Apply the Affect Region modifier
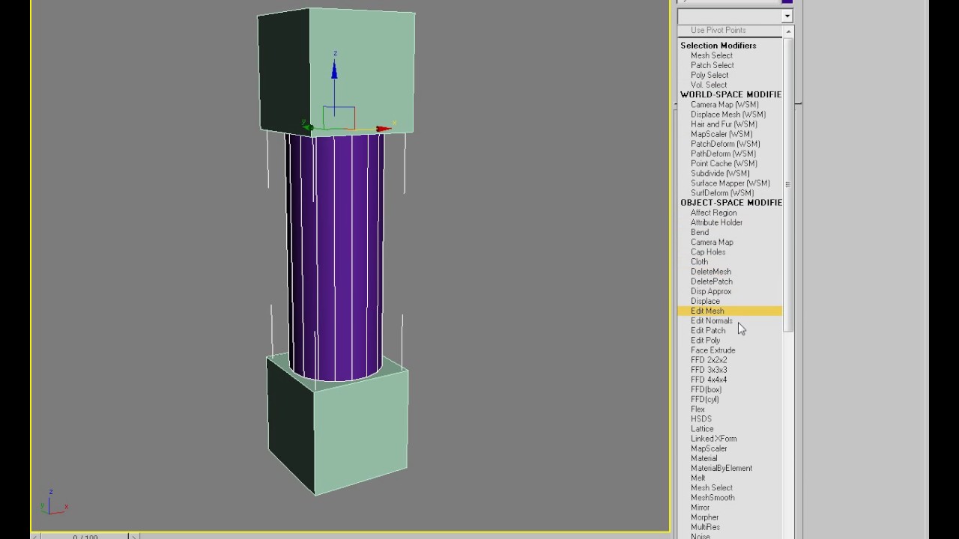Image resolution: width=959 pixels, height=539 pixels. (713, 213)
